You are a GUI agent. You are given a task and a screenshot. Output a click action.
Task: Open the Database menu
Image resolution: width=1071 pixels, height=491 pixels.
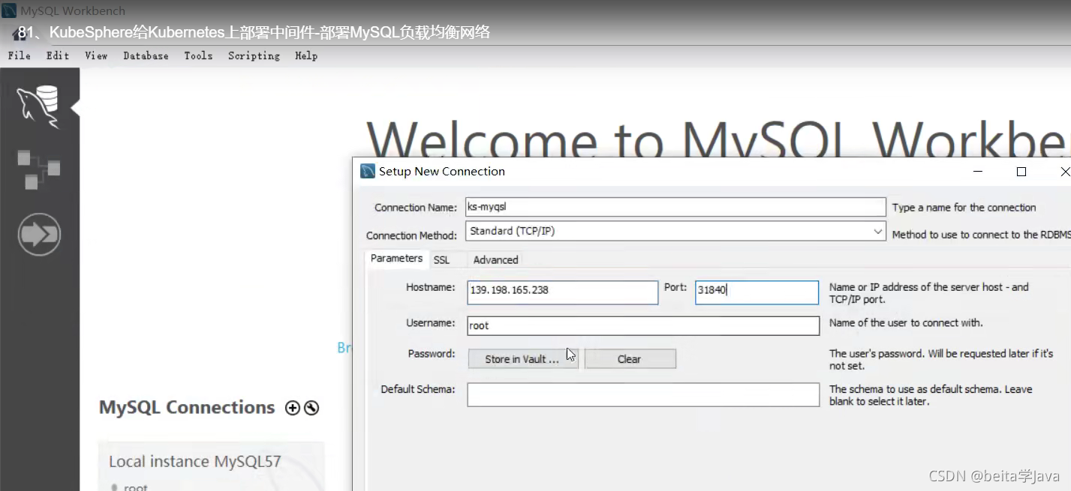[146, 55]
